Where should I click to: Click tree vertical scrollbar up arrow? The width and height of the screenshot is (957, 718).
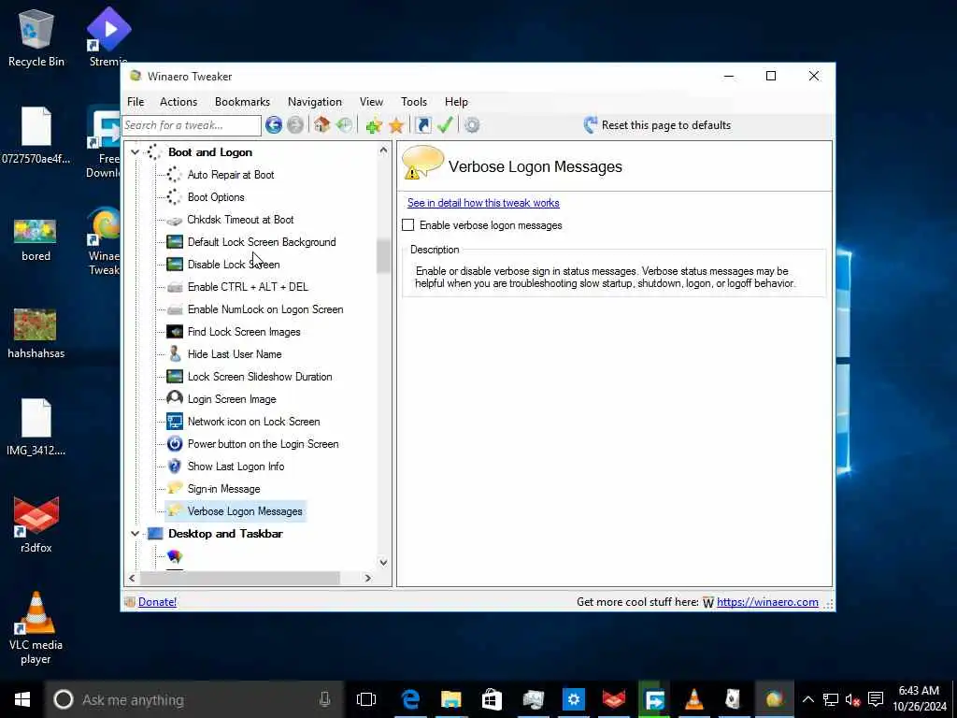(x=383, y=151)
